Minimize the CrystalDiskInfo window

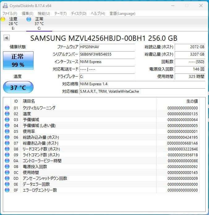tap(173, 6)
